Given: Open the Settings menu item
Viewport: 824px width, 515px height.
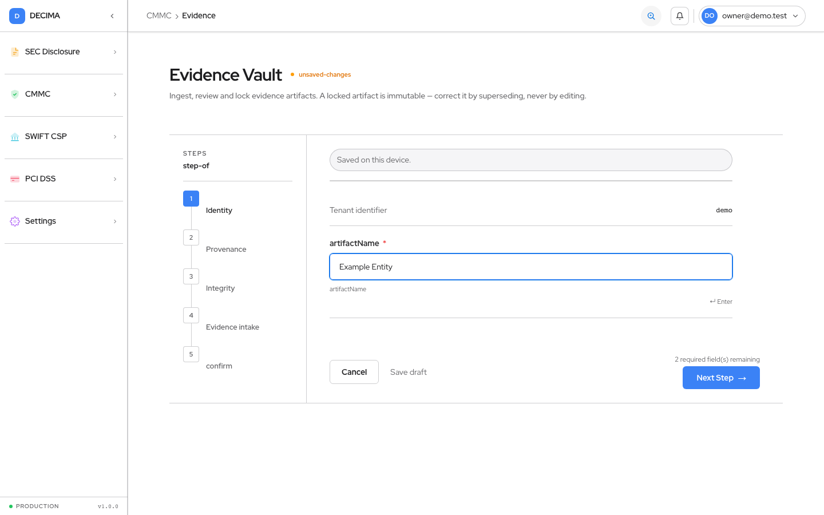Looking at the screenshot, I should (64, 221).
